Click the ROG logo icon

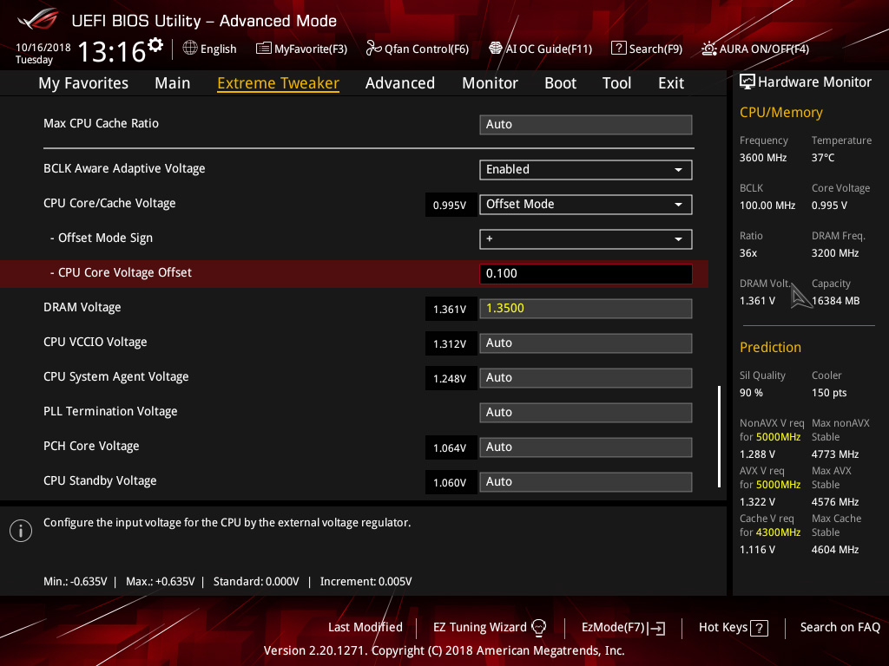(x=38, y=20)
